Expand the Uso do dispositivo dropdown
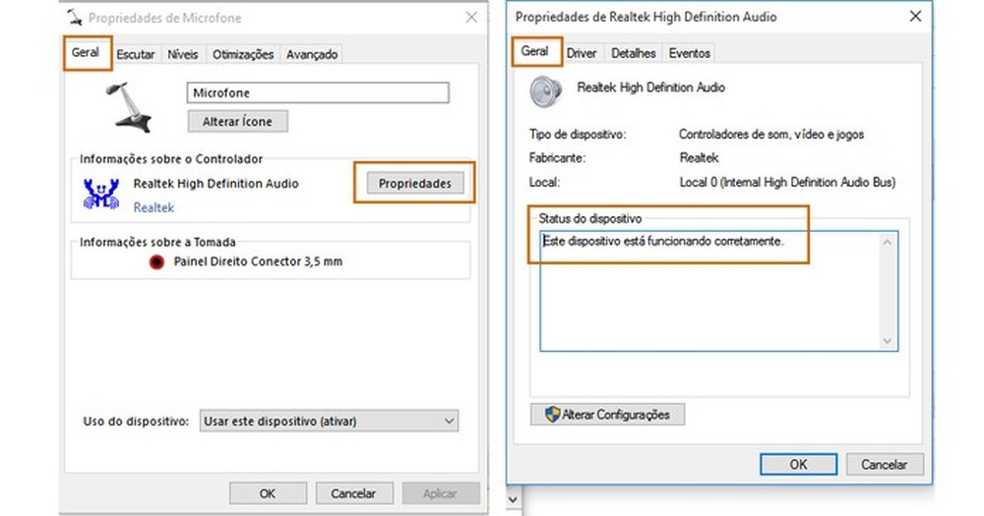Image resolution: width=984 pixels, height=516 pixels. click(x=329, y=421)
